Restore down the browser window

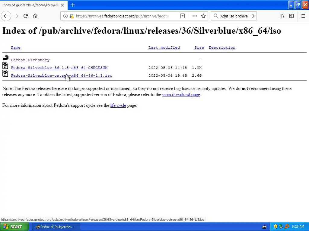click(298, 5)
